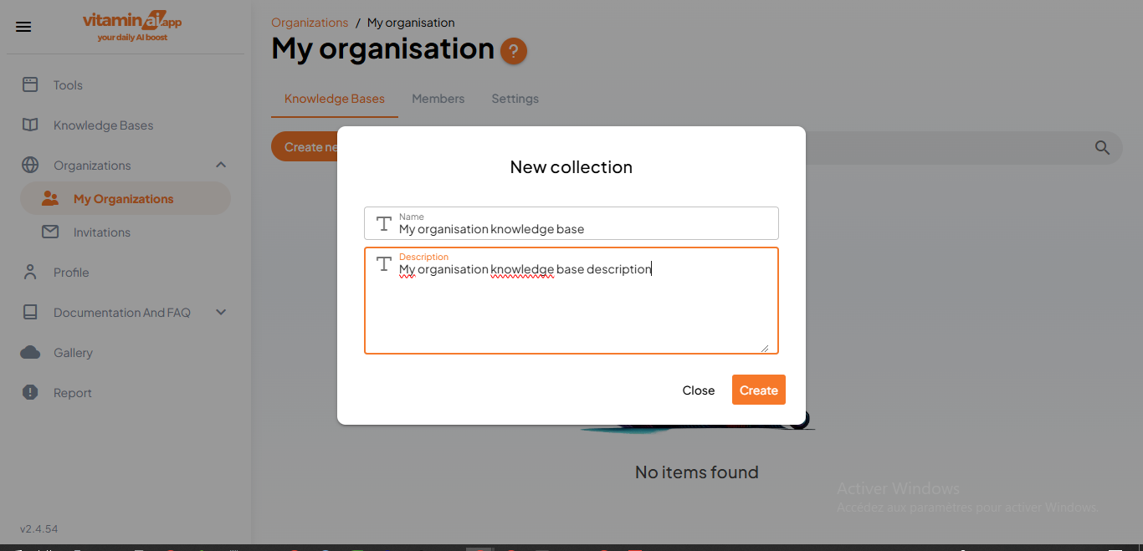Viewport: 1143px width, 551px height.
Task: Switch to the Members tab
Action: (438, 99)
